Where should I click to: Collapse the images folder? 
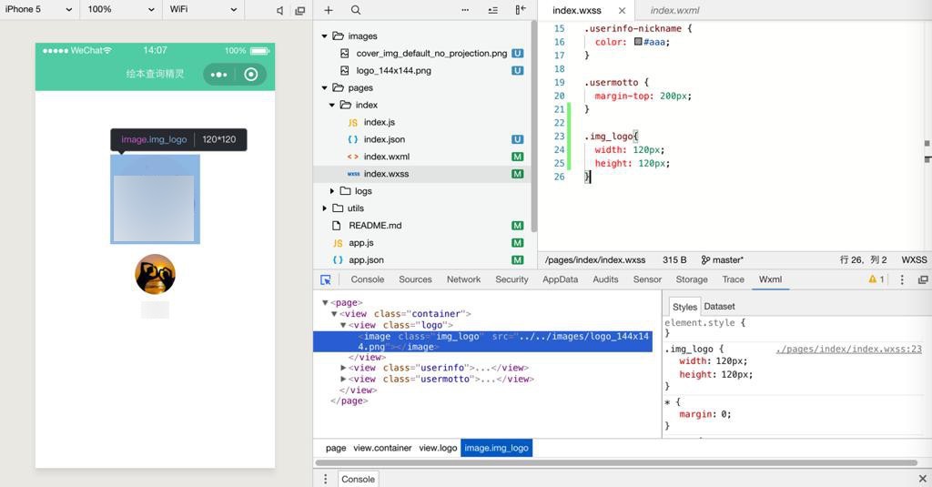pyautogui.click(x=325, y=36)
